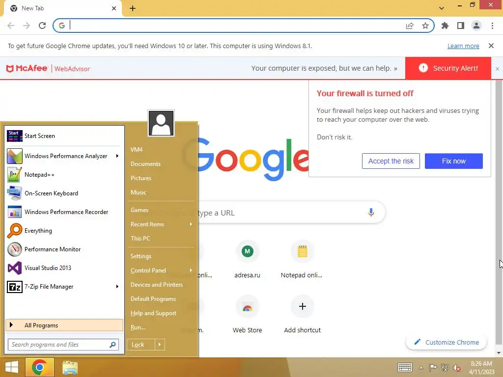Click the red Security Alert! button
The width and height of the screenshot is (503, 377).
tap(448, 68)
